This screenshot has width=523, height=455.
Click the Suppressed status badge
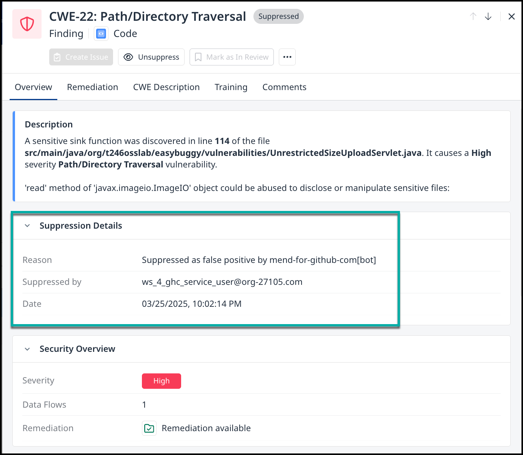(278, 17)
